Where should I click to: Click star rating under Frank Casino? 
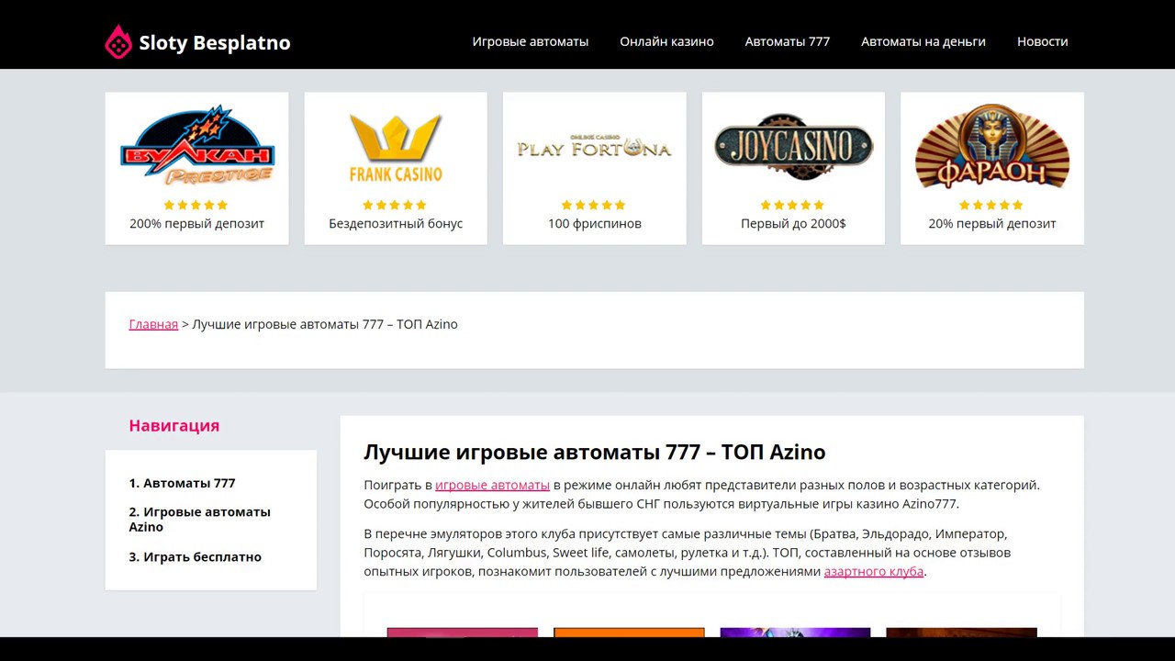pyautogui.click(x=395, y=205)
